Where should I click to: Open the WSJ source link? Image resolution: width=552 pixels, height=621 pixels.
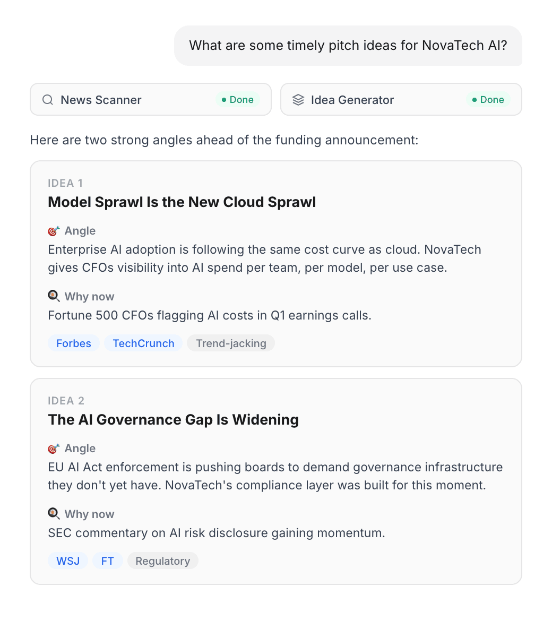(x=67, y=560)
